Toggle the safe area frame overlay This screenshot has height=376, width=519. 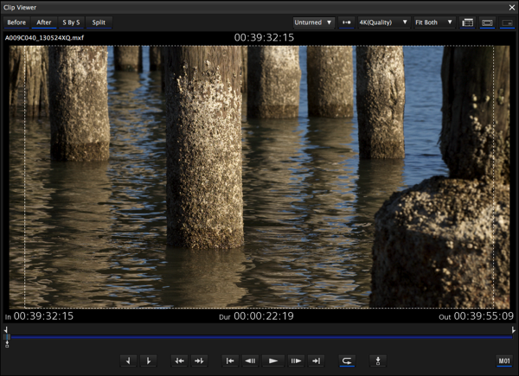click(487, 22)
